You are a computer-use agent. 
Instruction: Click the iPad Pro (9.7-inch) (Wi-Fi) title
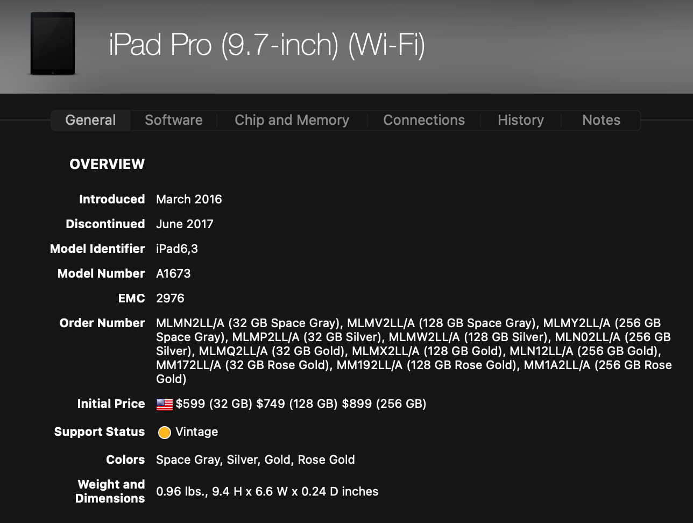(267, 44)
